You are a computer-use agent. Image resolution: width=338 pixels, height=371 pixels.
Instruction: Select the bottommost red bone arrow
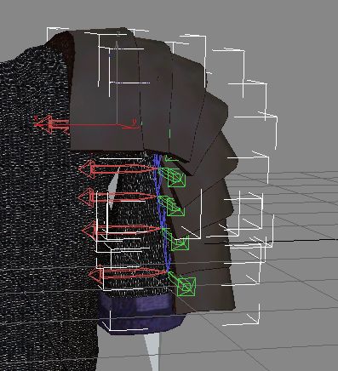point(128,273)
